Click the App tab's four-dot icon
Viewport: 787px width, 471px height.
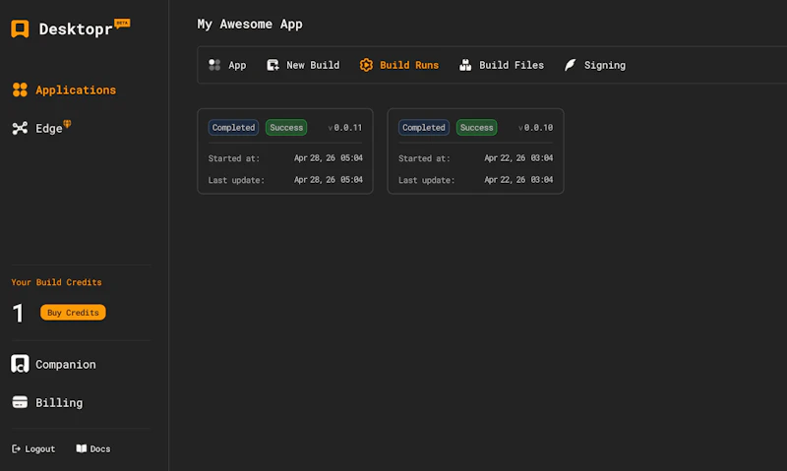point(214,65)
